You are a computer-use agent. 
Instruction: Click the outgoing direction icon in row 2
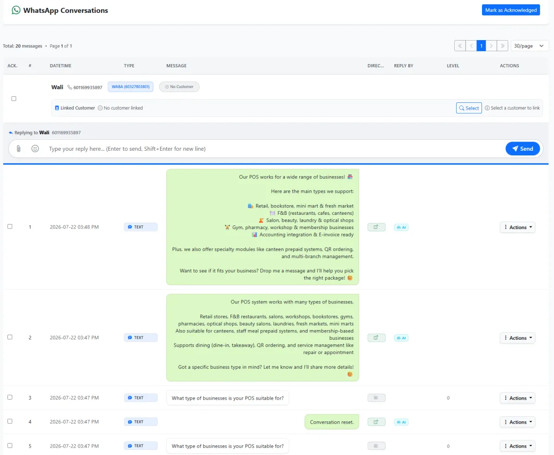[376, 337]
